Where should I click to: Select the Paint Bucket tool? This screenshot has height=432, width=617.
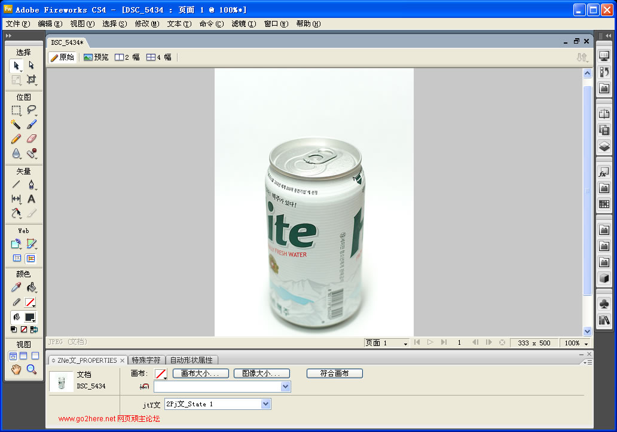(32, 287)
